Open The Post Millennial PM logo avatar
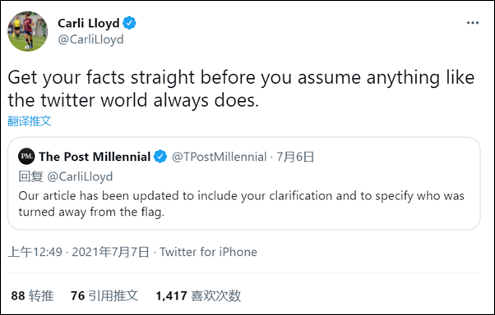 [x=26, y=156]
